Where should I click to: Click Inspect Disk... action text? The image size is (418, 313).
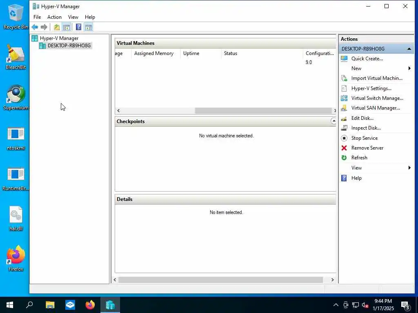click(366, 128)
